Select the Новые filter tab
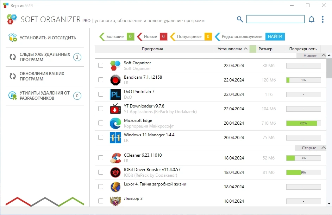Screen dimensions: 332x215 click(x=152, y=37)
